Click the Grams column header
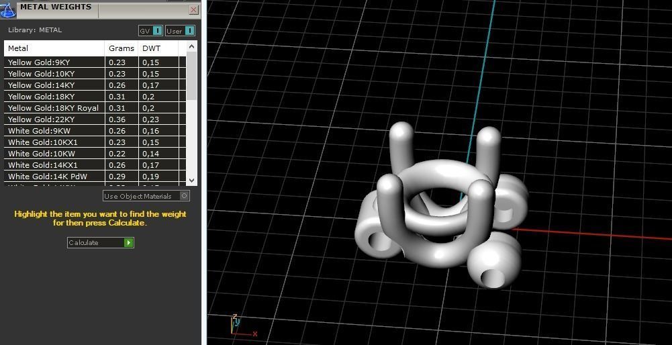This screenshot has width=672, height=345. point(122,48)
